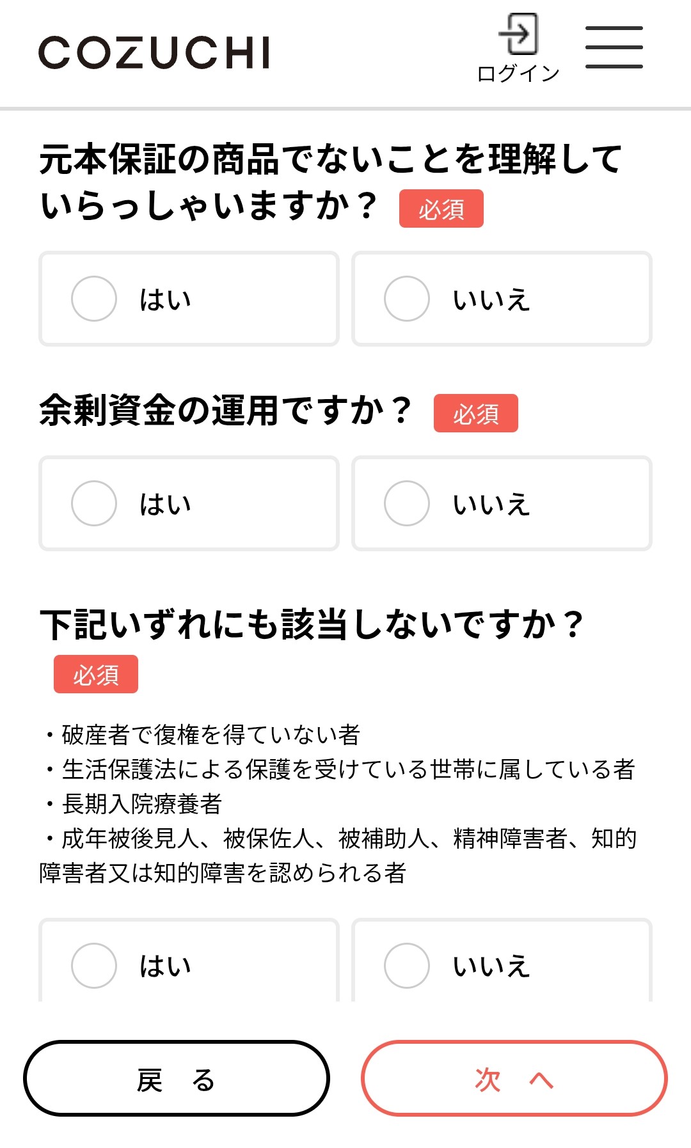This screenshot has width=691, height=1148.
Task: Select いいえ radio for principal guarantee question
Action: (x=407, y=299)
